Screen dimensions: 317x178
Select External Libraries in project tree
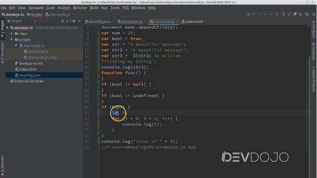pyautogui.click(x=27, y=81)
